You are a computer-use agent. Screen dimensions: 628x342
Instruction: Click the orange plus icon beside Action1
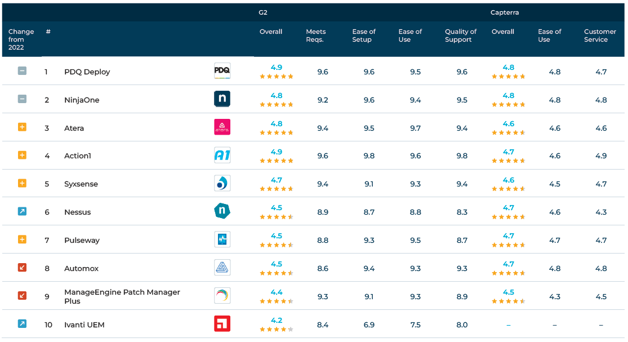[x=23, y=155]
